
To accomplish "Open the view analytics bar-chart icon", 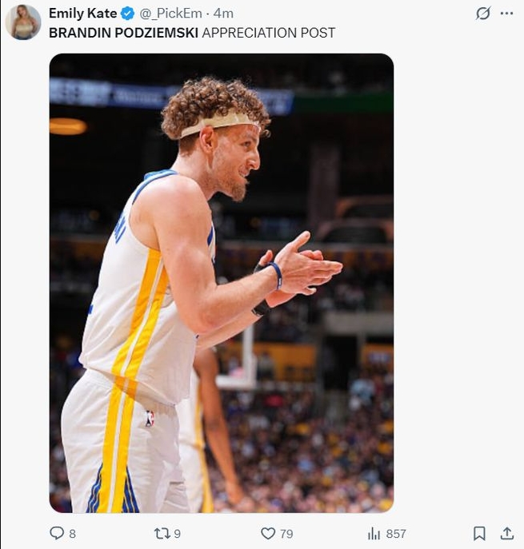I will point(374,533).
